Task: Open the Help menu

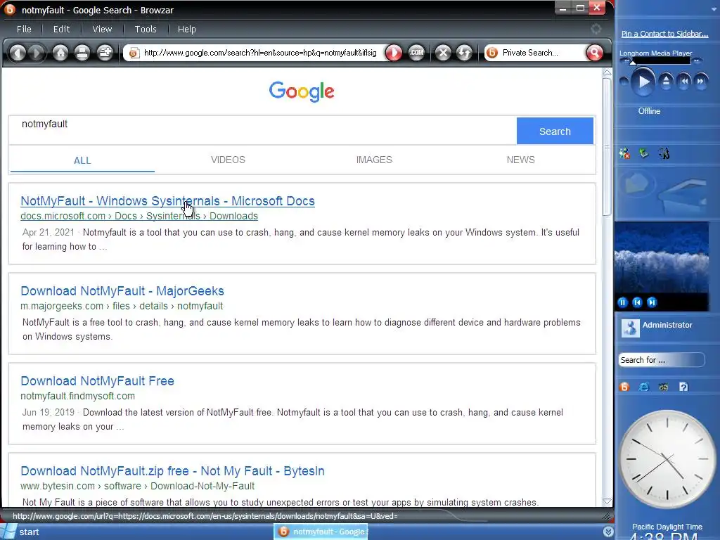Action: (186, 29)
